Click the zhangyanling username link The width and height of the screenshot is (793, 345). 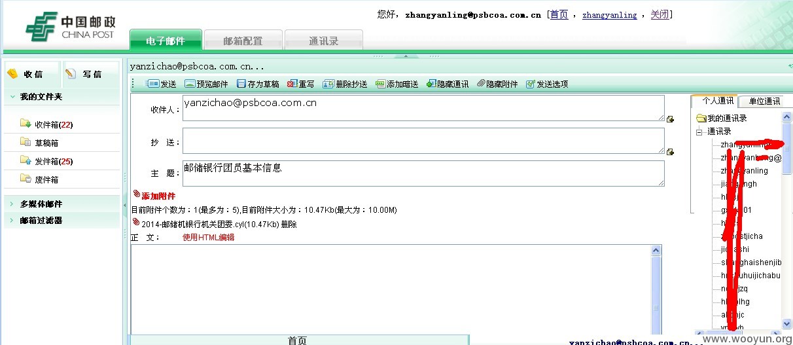(609, 15)
